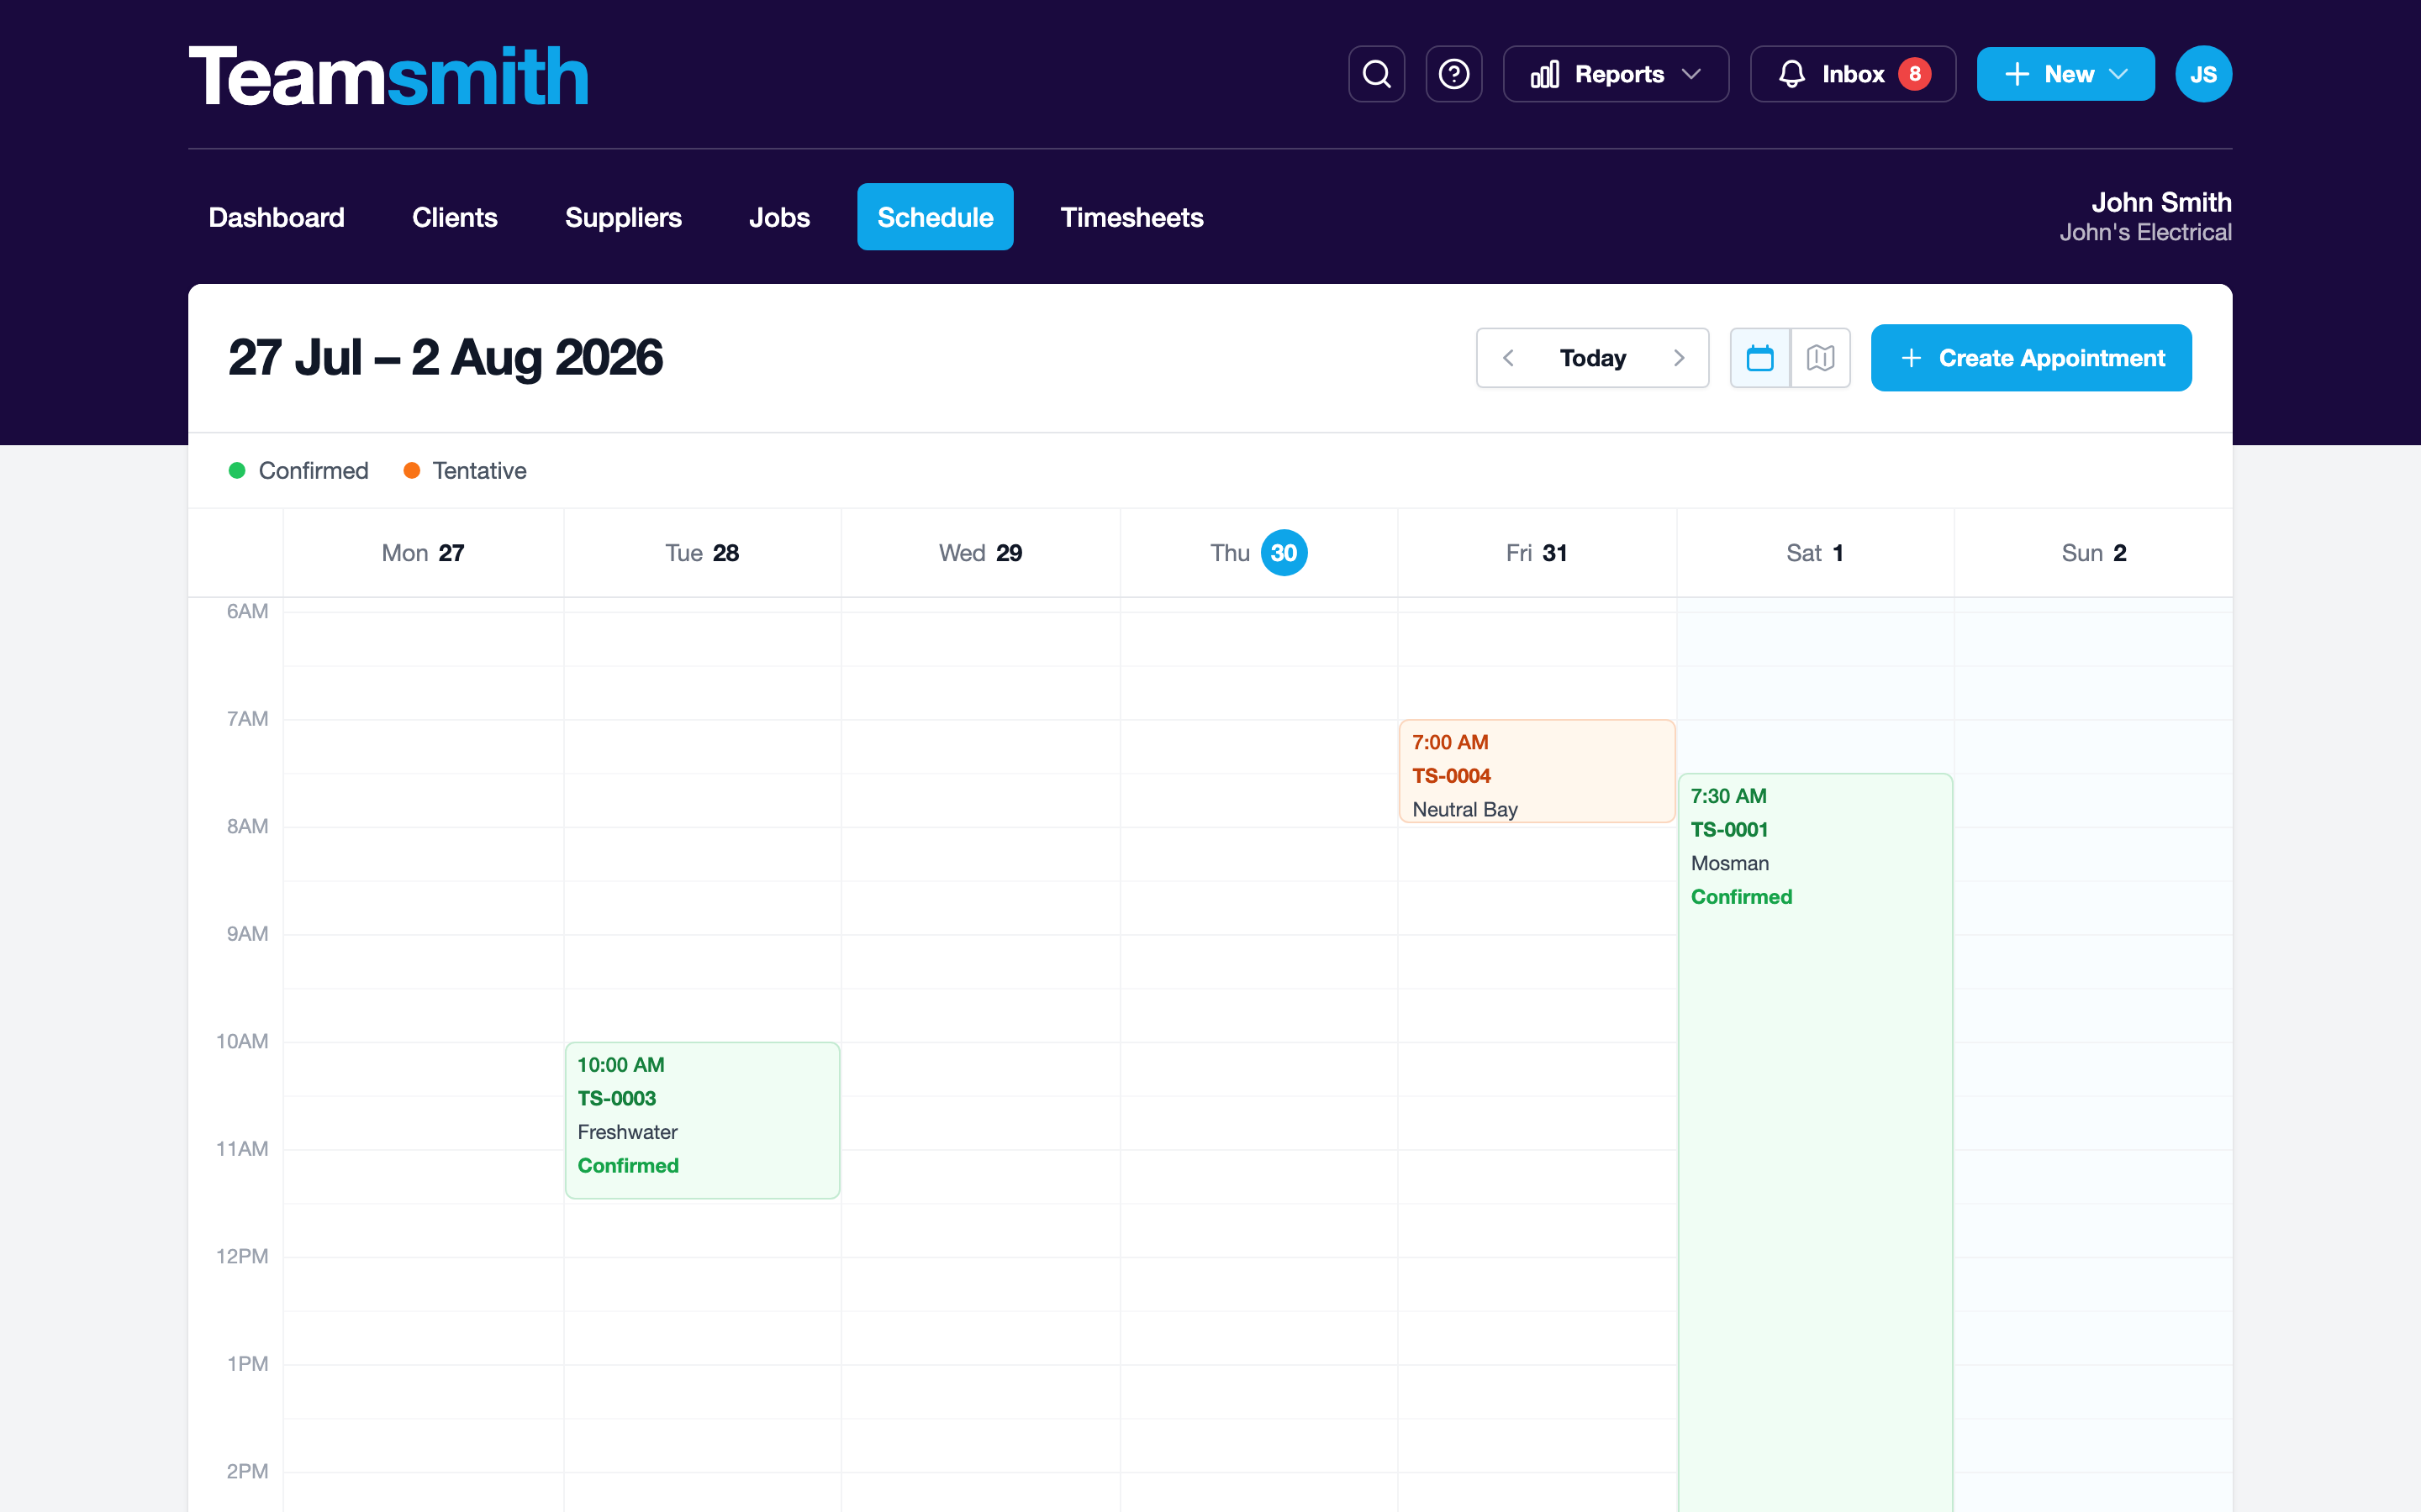
Task: Click the 9AM time label
Action: click(247, 934)
